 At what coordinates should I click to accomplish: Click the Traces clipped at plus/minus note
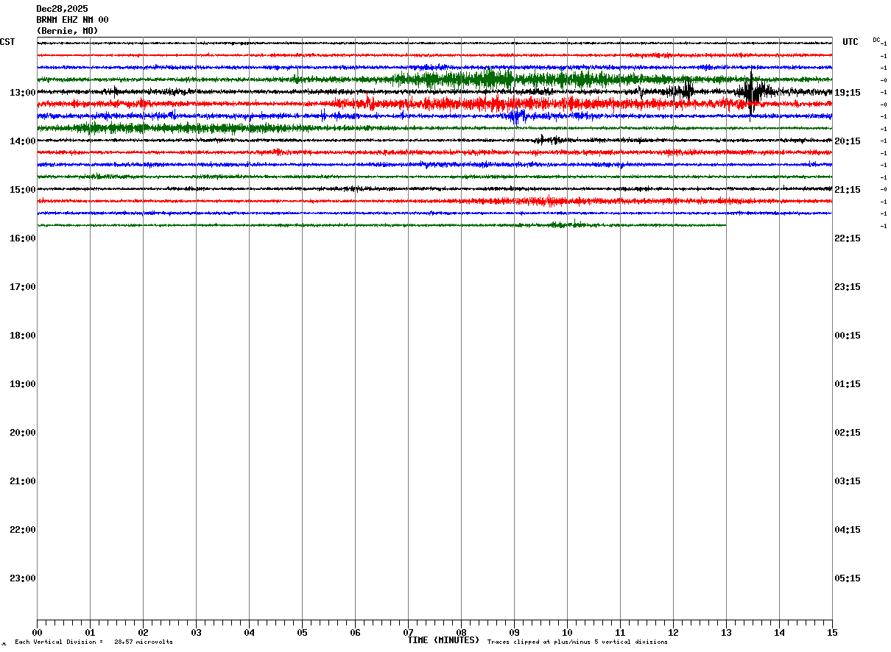point(578,642)
